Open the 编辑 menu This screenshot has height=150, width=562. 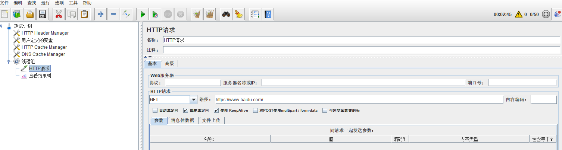18,3
